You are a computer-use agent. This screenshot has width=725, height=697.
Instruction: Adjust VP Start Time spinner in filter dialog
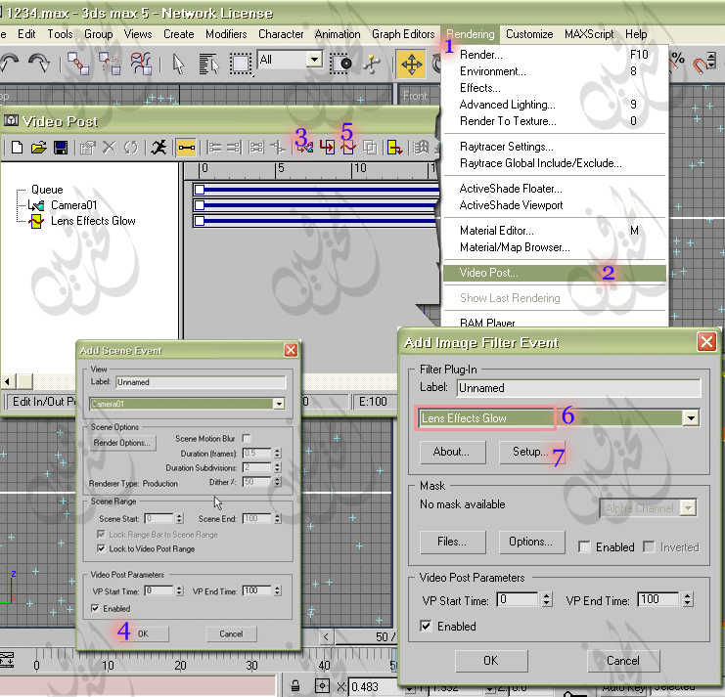point(547,599)
